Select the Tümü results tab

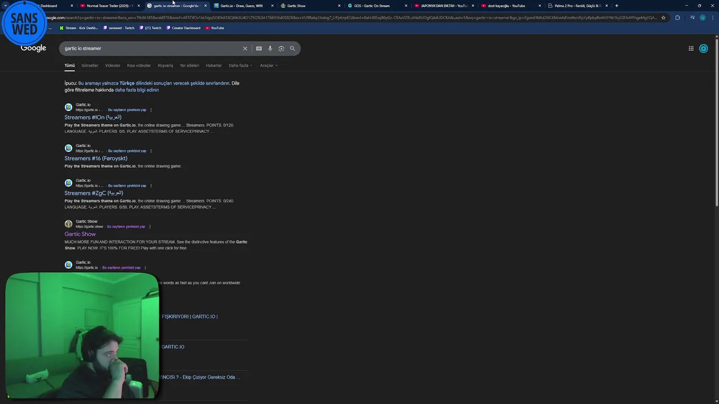[x=70, y=66]
